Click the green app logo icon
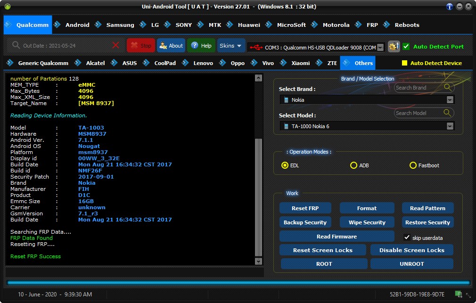 pos(8,7)
